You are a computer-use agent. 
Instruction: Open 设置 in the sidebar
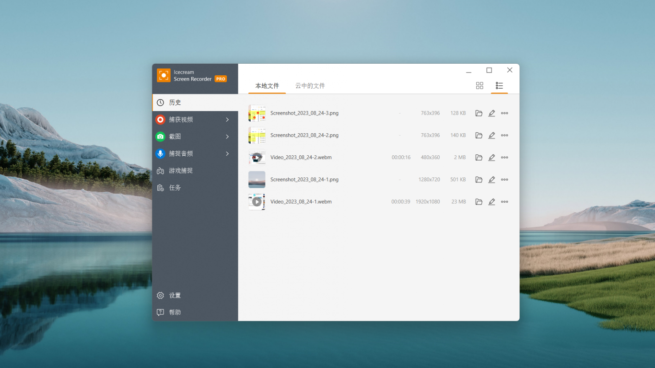175,296
